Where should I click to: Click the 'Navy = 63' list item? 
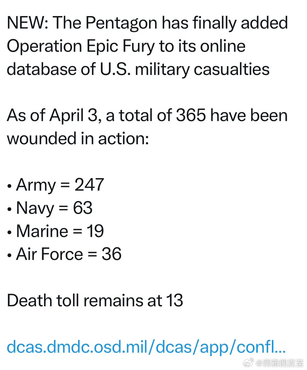pos(54,208)
